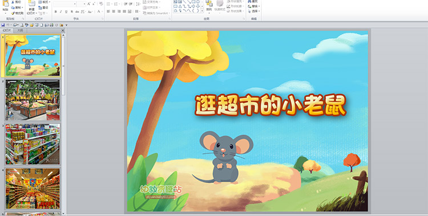Expand the shapes gallery more arrow
Image resolution: width=428 pixels, height=216 pixels.
pyautogui.click(x=202, y=11)
